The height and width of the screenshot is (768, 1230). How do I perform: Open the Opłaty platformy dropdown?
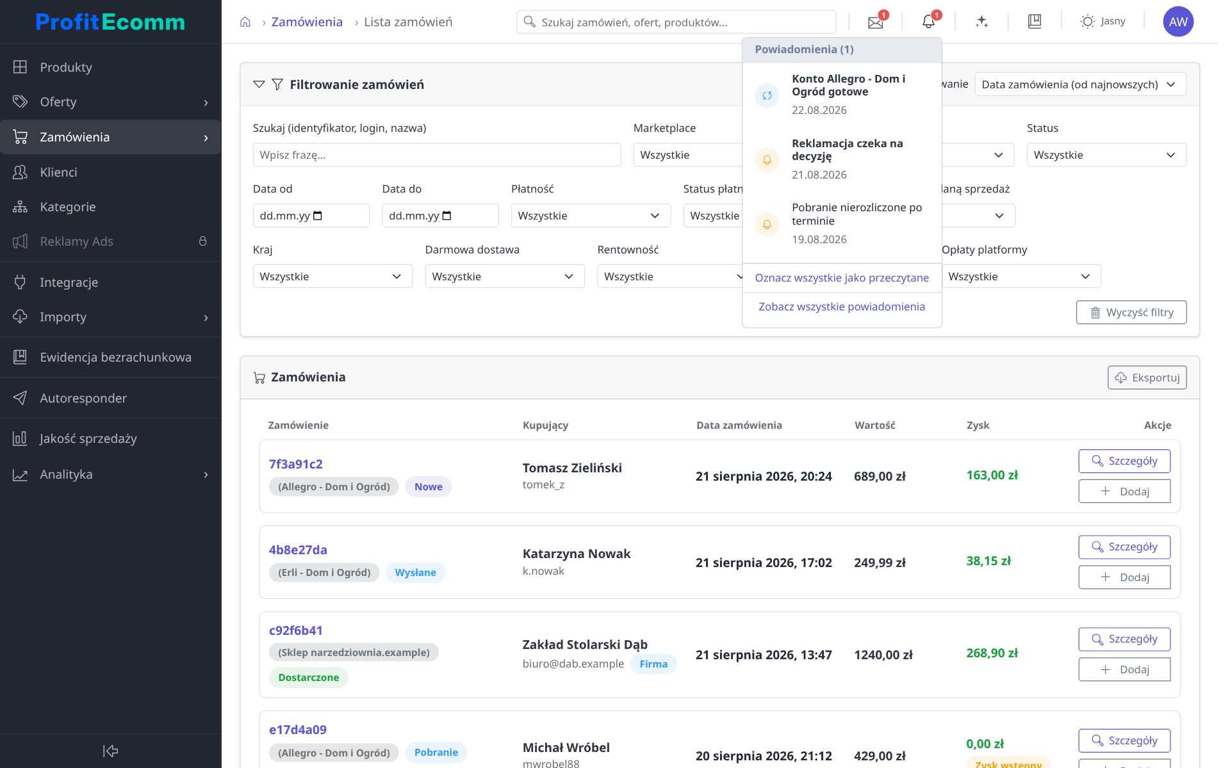1021,276
